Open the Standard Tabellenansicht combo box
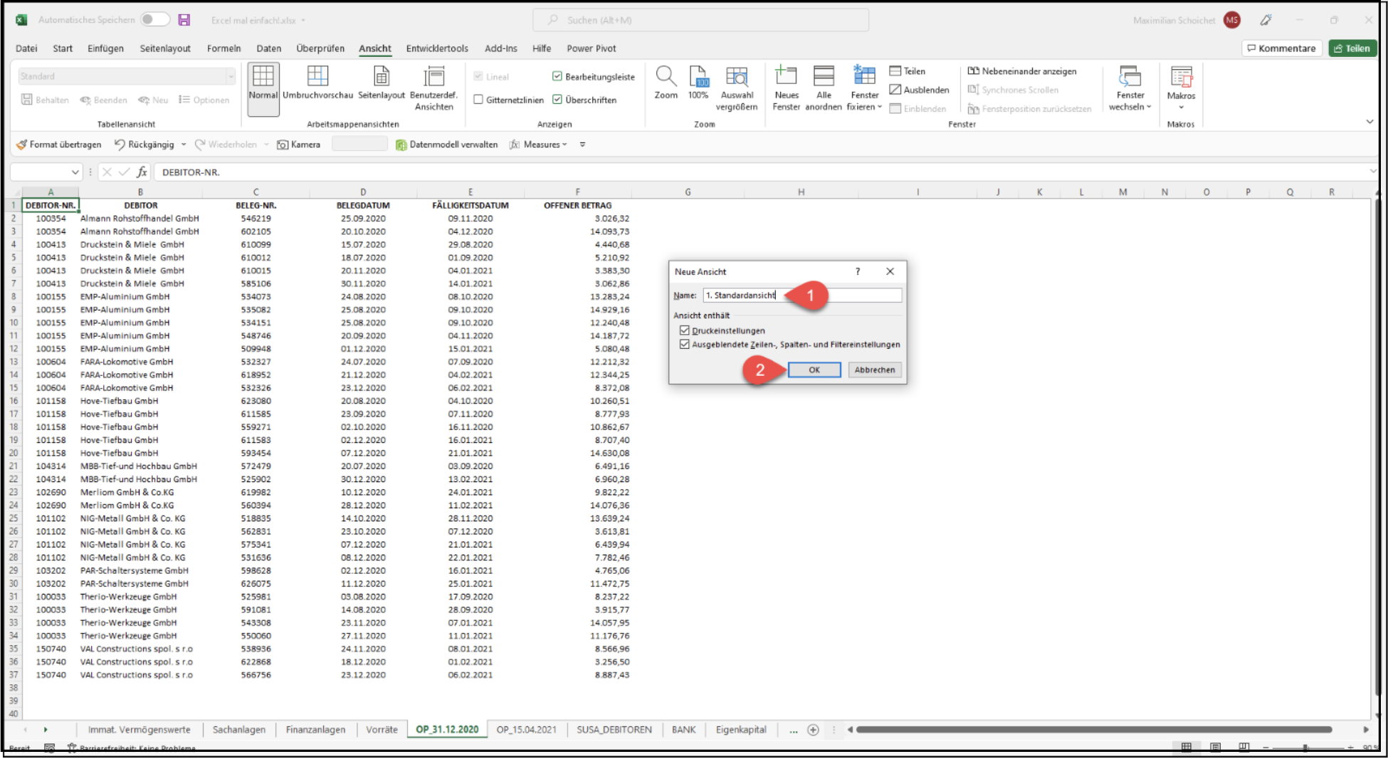Image resolution: width=1388 pixels, height=759 pixels. coord(127,76)
